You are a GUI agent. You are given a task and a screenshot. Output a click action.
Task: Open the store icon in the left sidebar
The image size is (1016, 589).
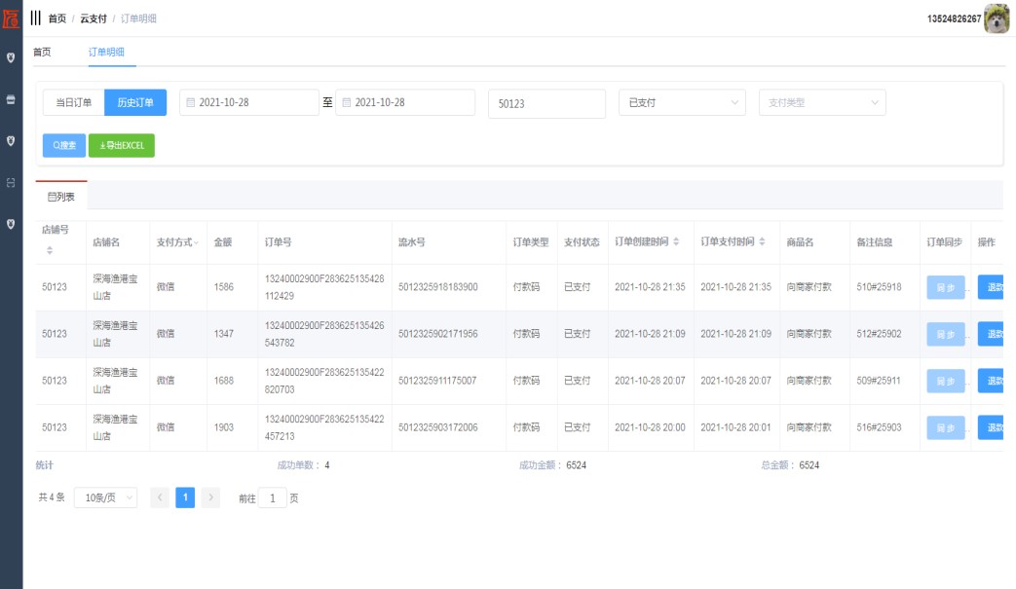click(x=11, y=99)
